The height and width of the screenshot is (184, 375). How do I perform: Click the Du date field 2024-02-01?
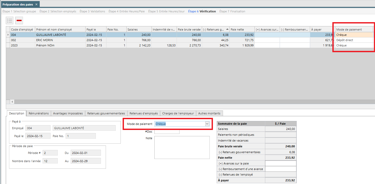pos(86,153)
